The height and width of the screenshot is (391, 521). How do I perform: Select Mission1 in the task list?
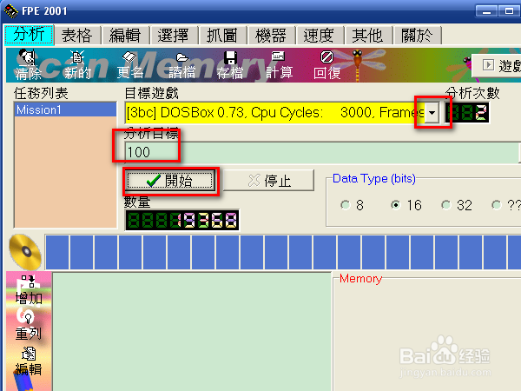[x=65, y=109]
